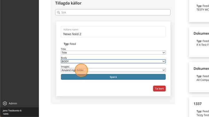Focus the Sök search field
Screen dimensions: 209x117
coord(113,12)
